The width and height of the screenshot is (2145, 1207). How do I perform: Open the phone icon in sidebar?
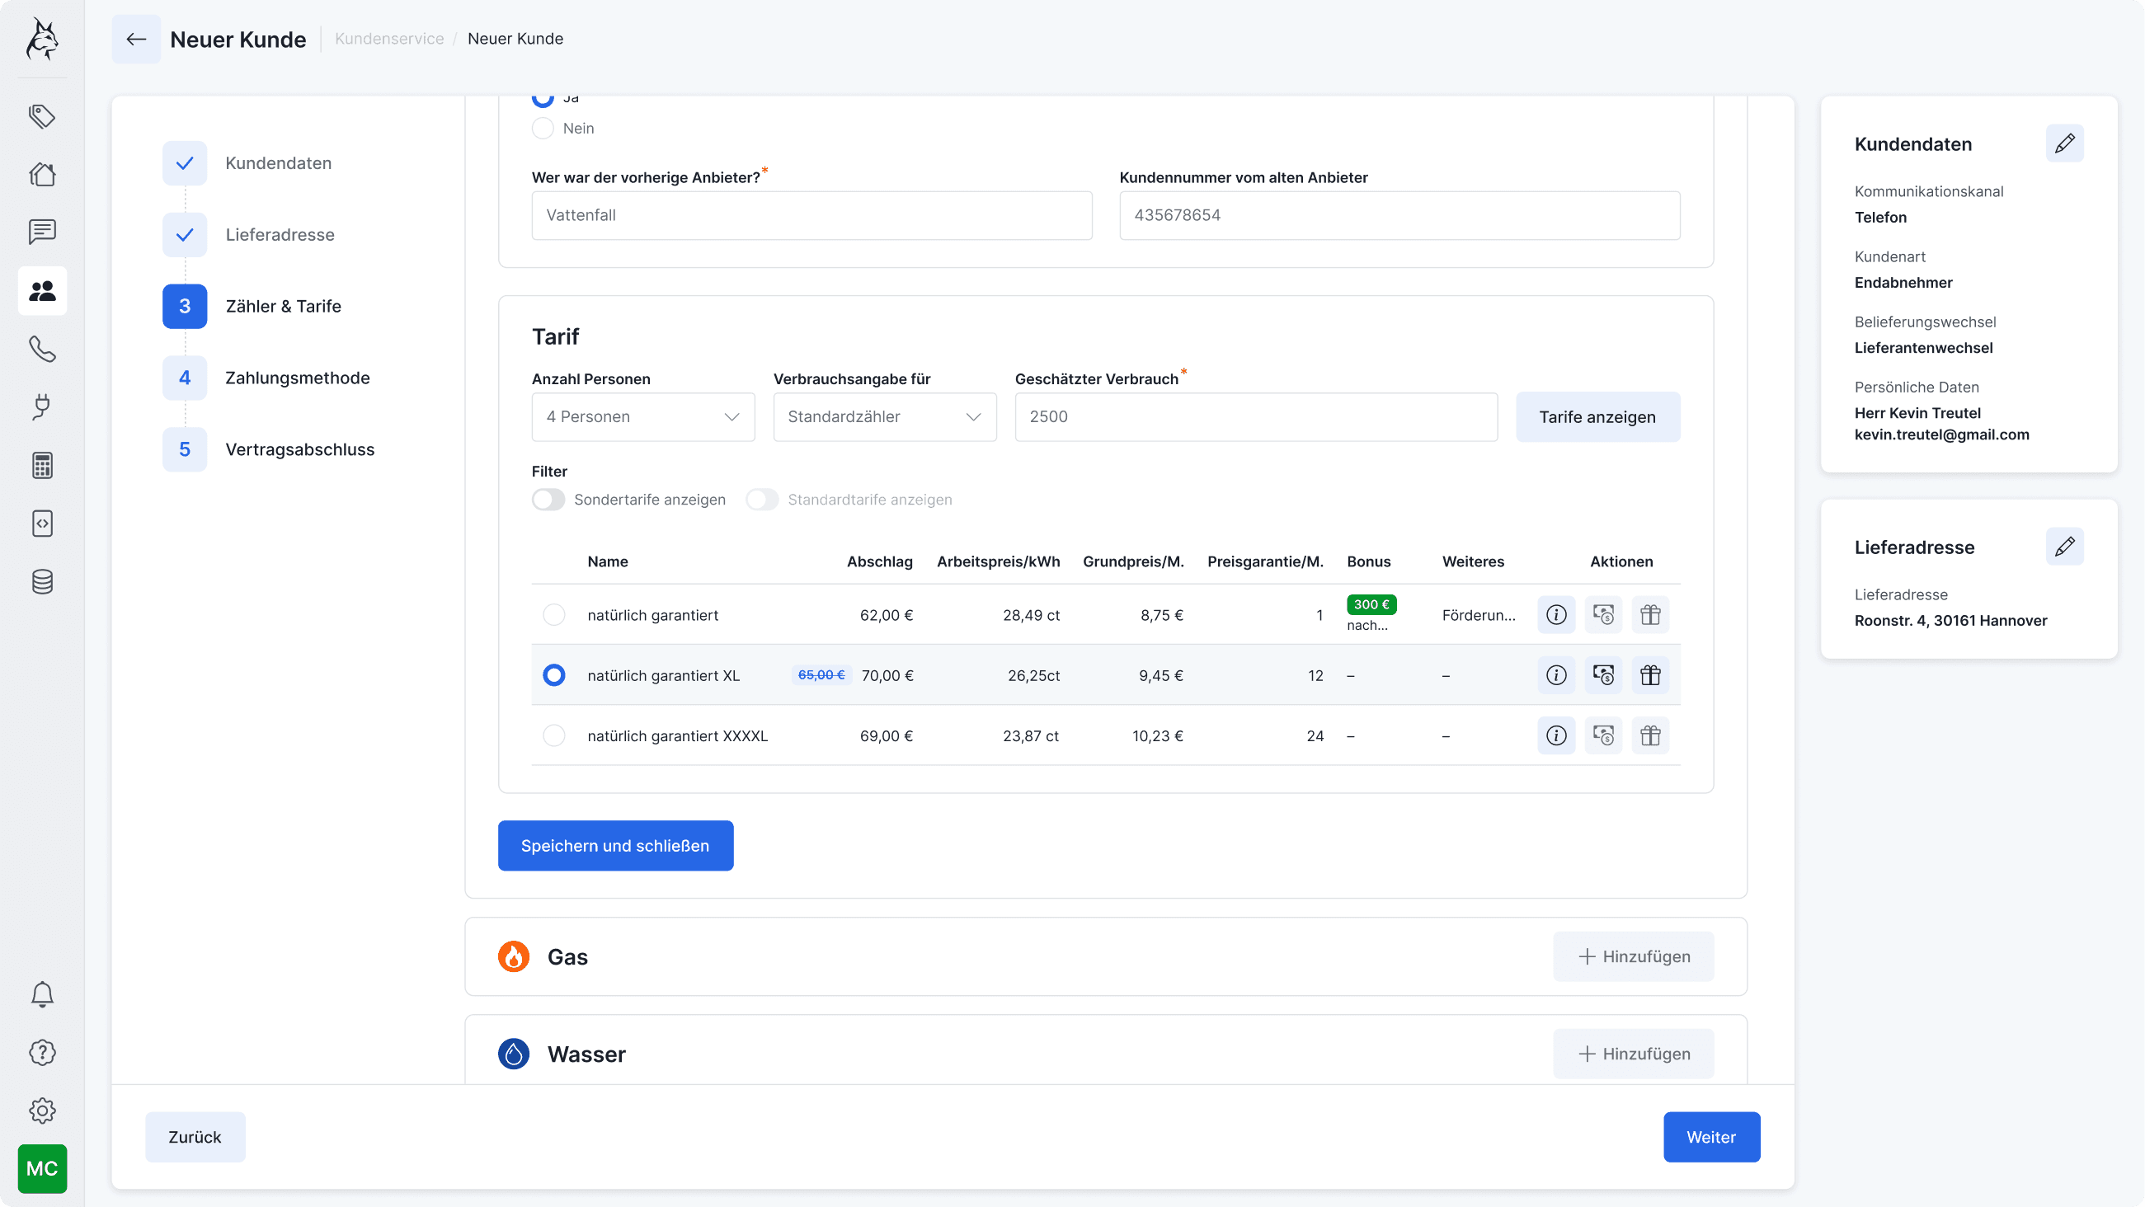41,348
